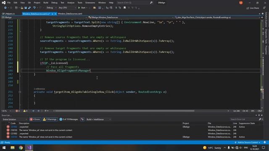Image resolution: width=269 pixels, height=151 pixels.
Task: Collapse the method at line 251
Action: pos(20,92)
